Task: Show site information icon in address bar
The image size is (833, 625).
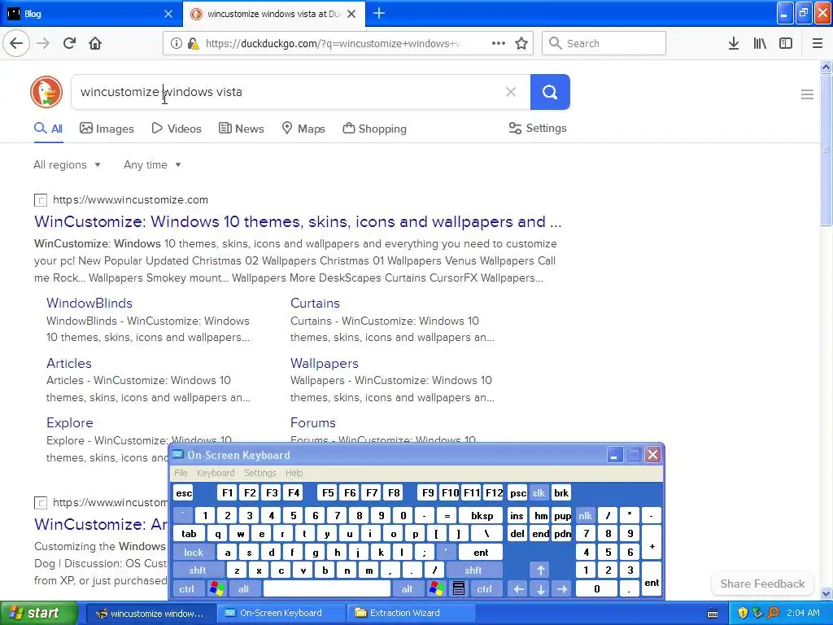Action: [177, 44]
